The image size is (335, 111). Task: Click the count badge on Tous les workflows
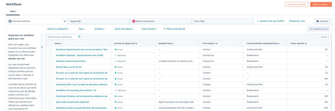pyautogui.click(x=10, y=21)
